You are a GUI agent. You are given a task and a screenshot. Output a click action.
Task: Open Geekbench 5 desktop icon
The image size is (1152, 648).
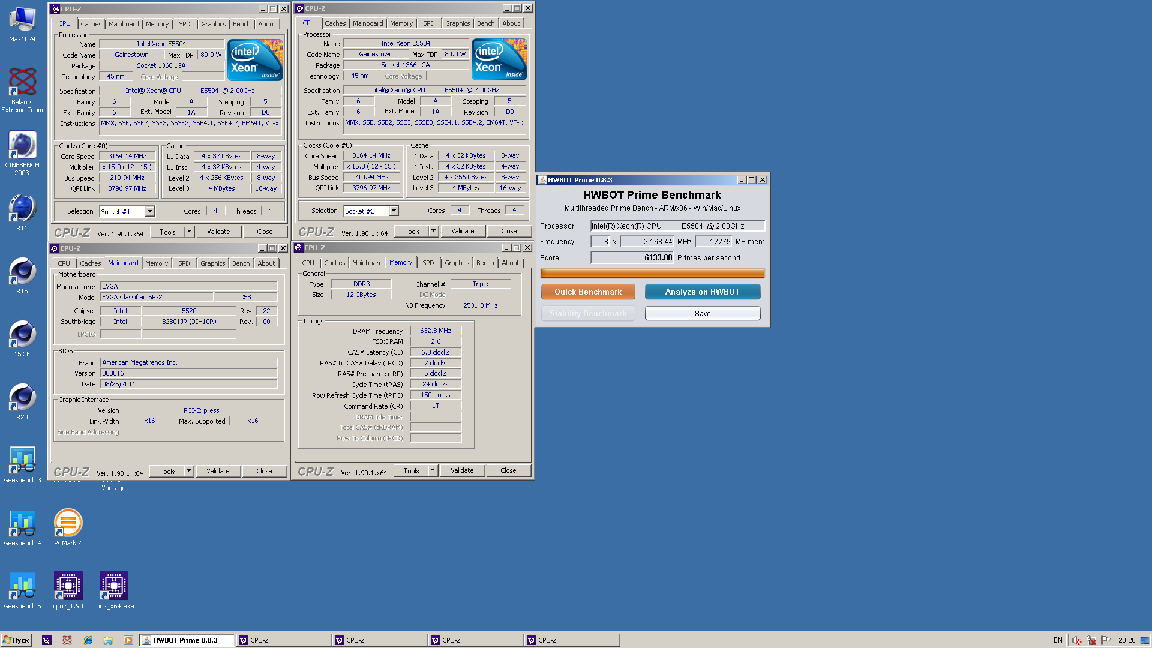(22, 591)
